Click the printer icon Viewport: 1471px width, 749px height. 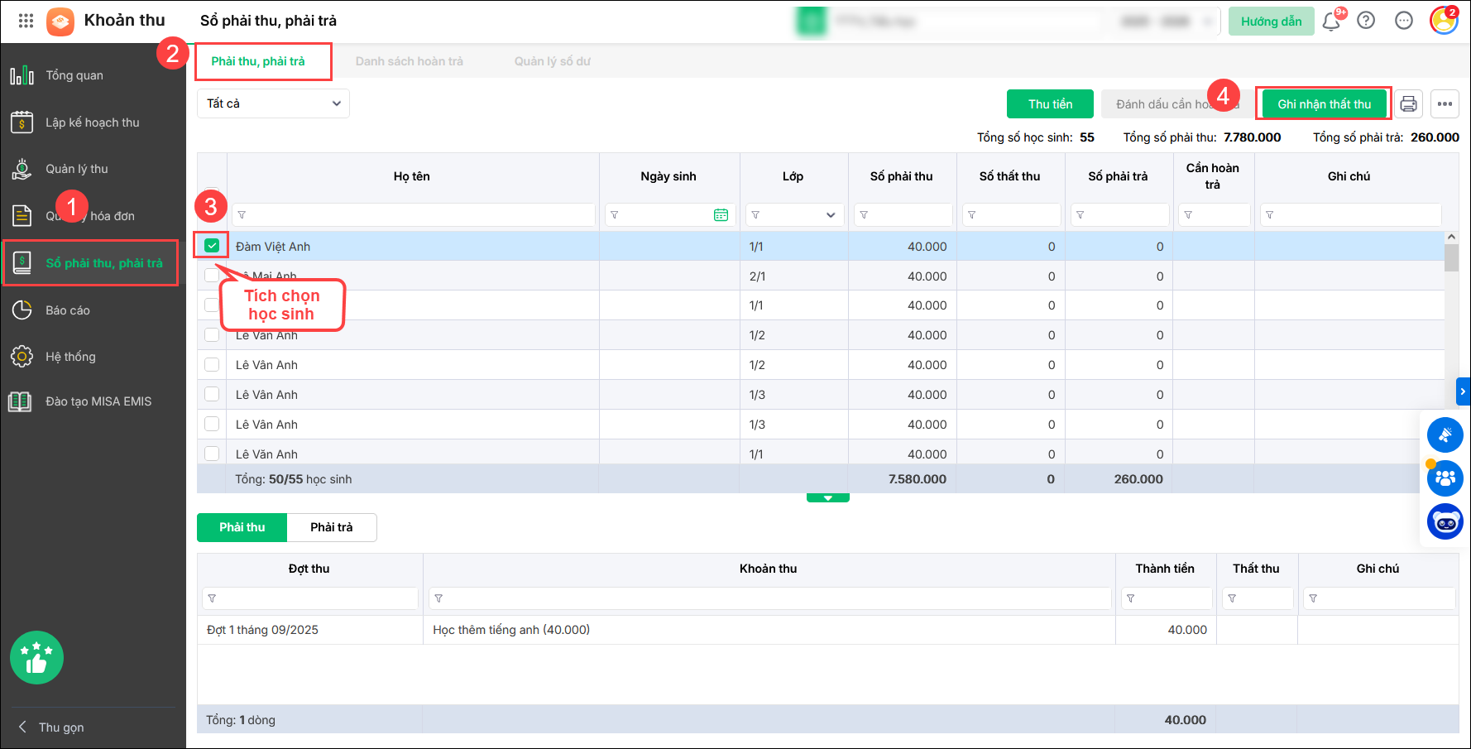click(1408, 104)
